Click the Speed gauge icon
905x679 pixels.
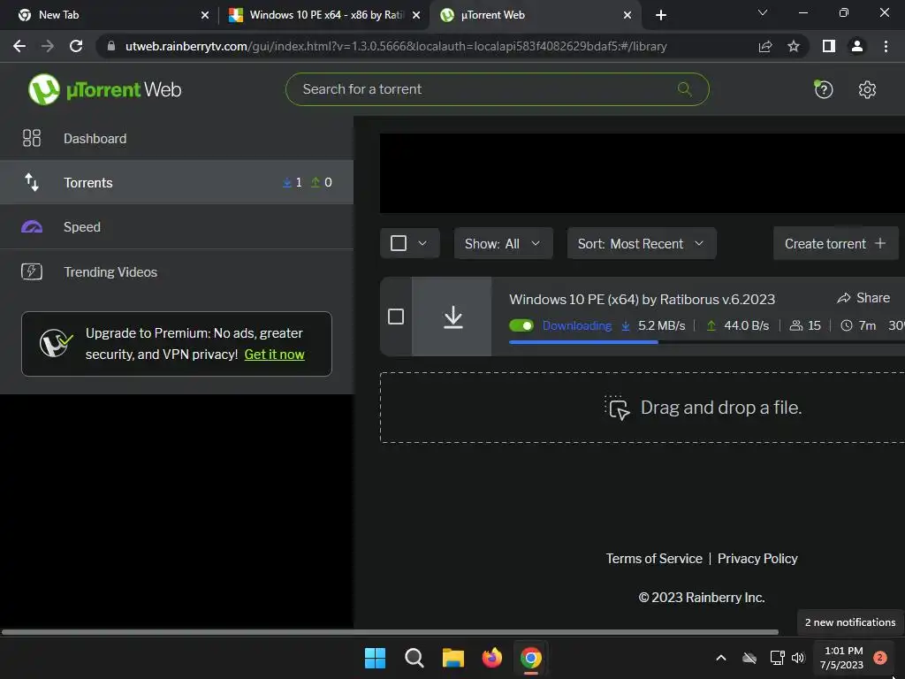coord(32,227)
